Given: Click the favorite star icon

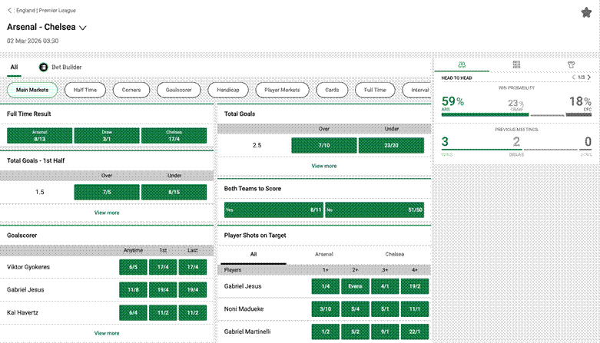Looking at the screenshot, I should pyautogui.click(x=586, y=12).
